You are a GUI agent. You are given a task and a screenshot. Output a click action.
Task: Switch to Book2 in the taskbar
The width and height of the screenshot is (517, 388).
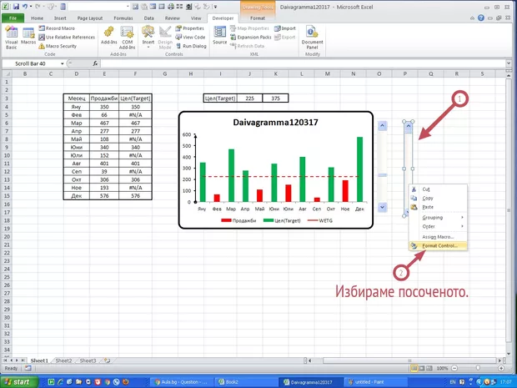tap(246, 382)
